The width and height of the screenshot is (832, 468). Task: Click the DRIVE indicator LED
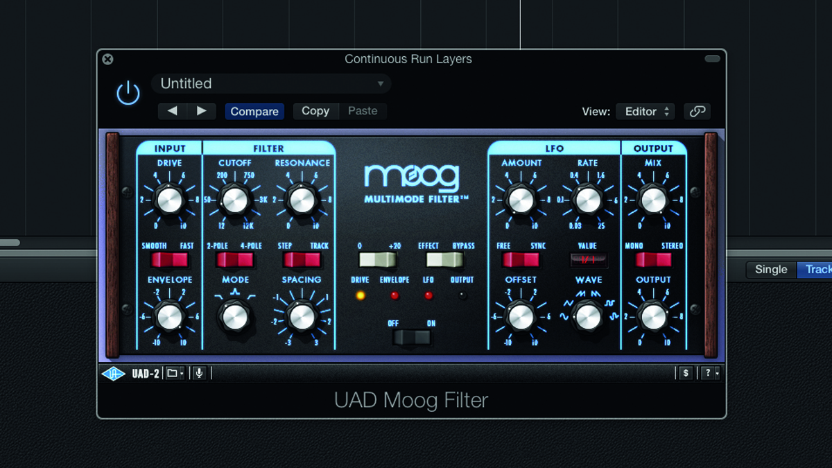[x=359, y=295]
